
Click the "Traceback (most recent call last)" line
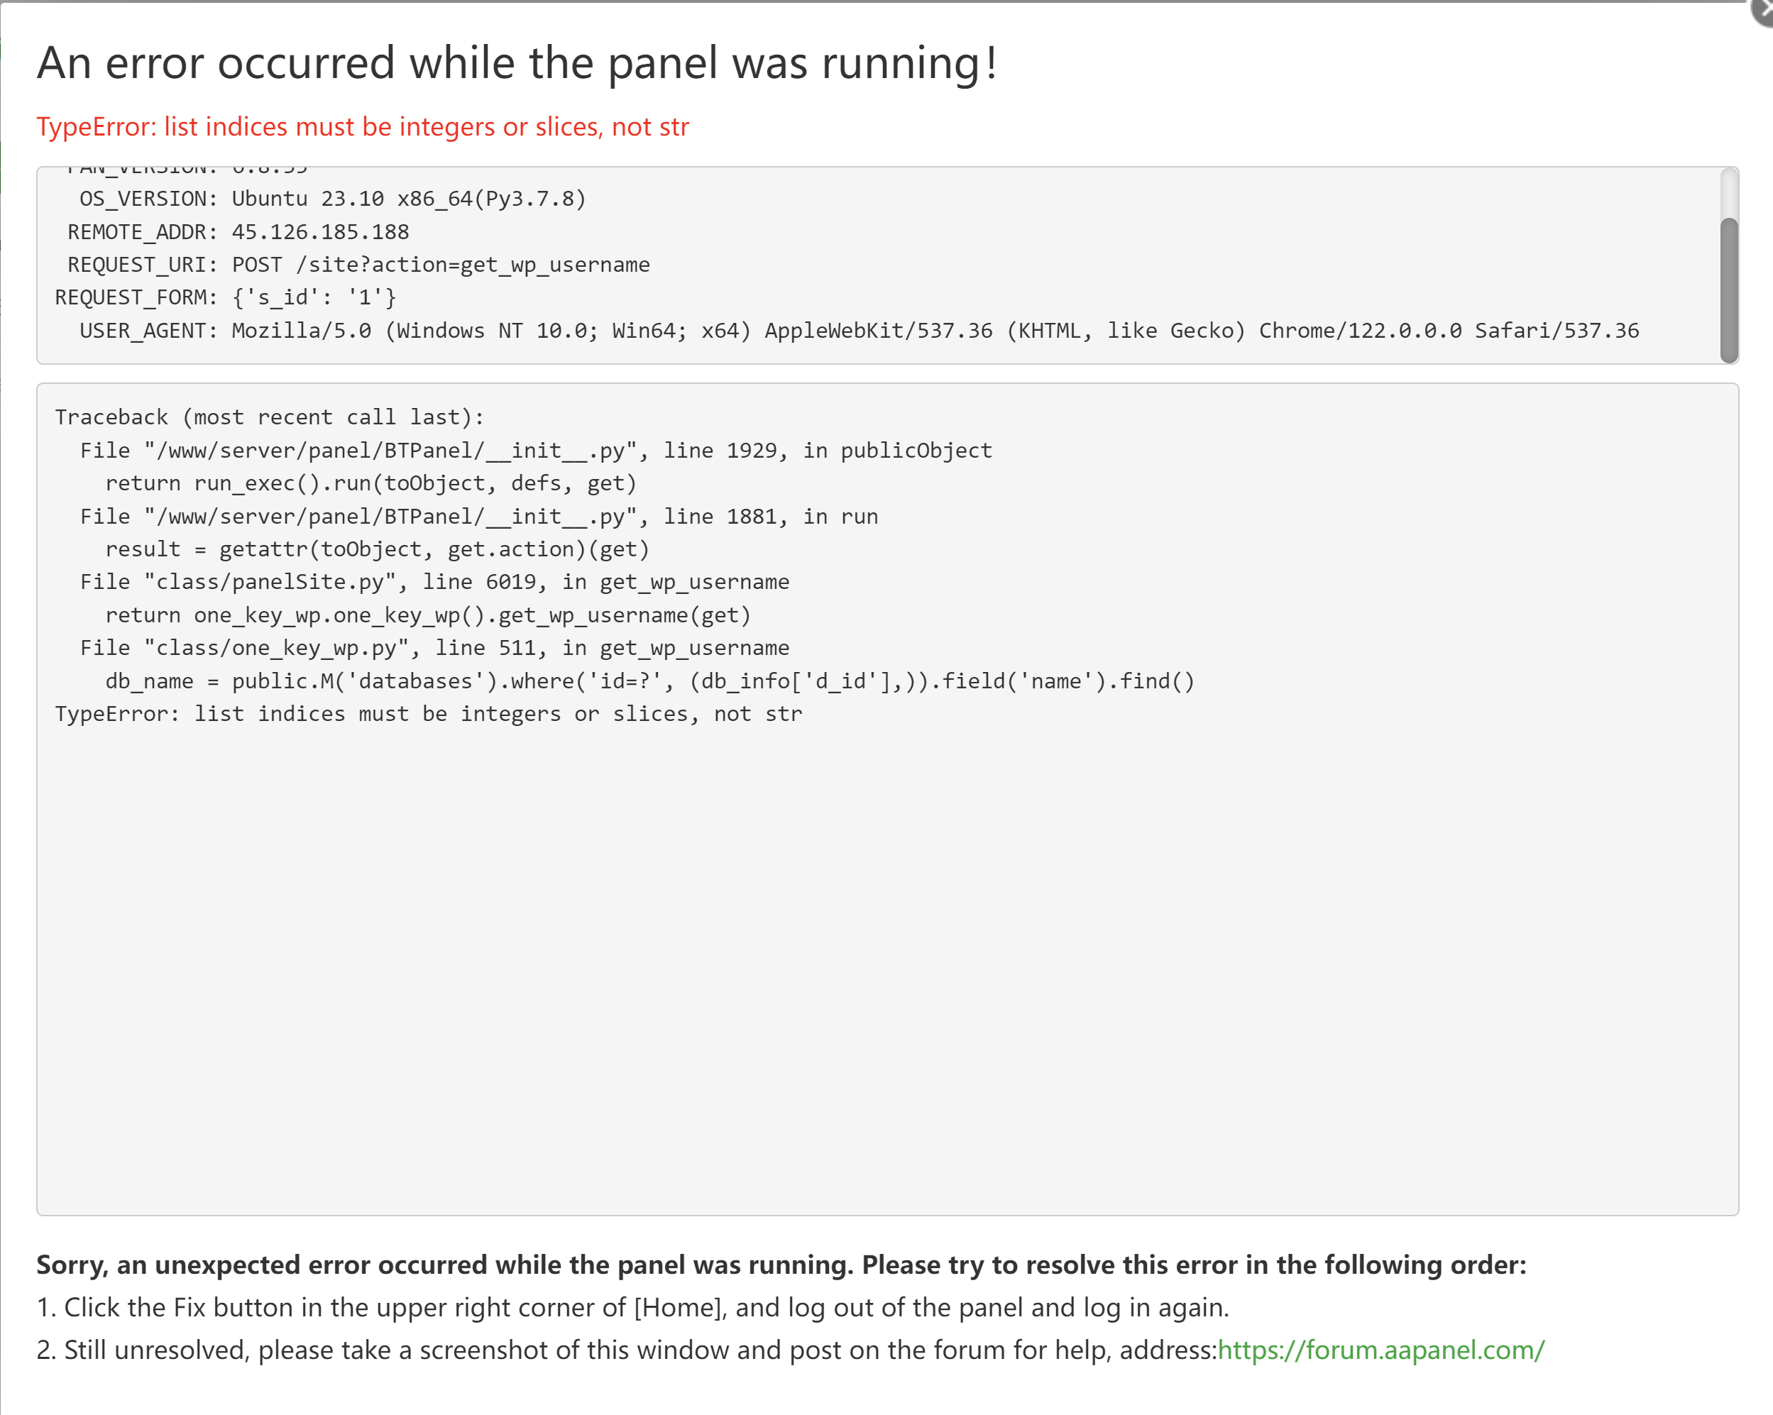tap(269, 418)
